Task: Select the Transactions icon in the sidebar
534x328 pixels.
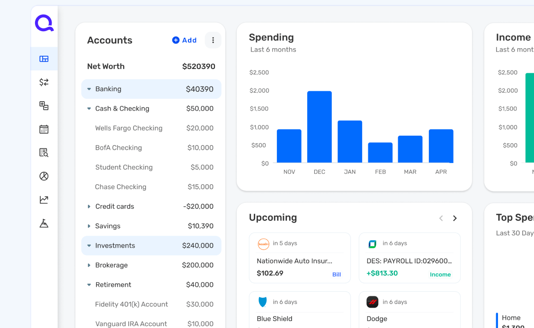Action: point(44,82)
